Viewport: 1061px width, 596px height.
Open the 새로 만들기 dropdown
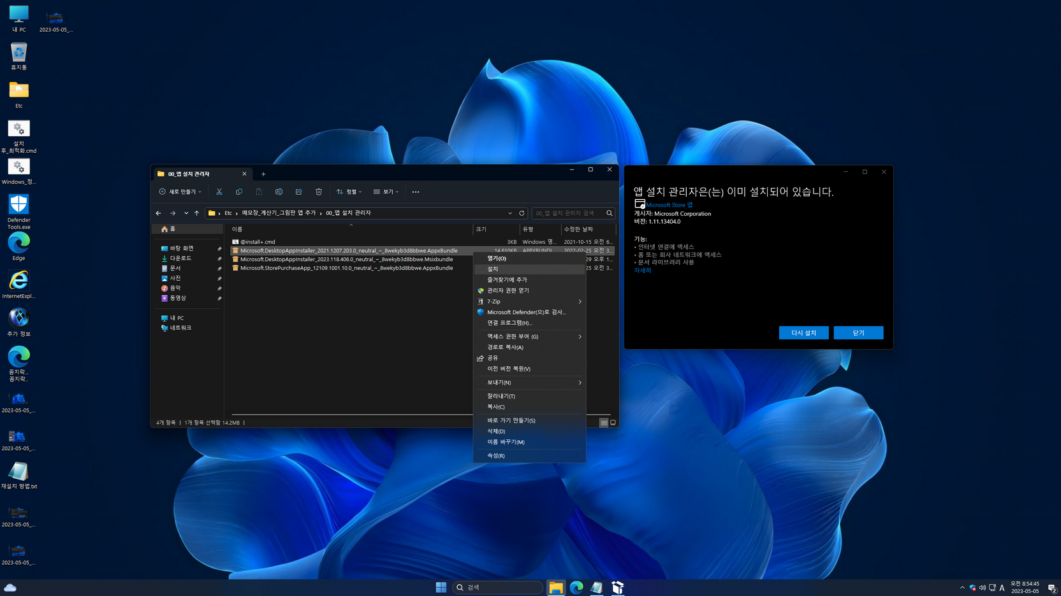pyautogui.click(x=180, y=192)
